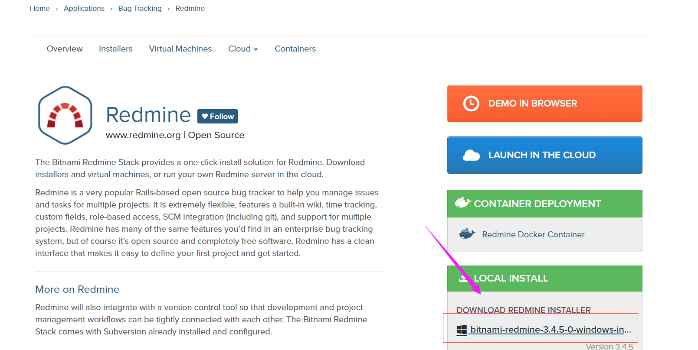Go to Bug Tracking breadcrumb link

click(x=140, y=8)
